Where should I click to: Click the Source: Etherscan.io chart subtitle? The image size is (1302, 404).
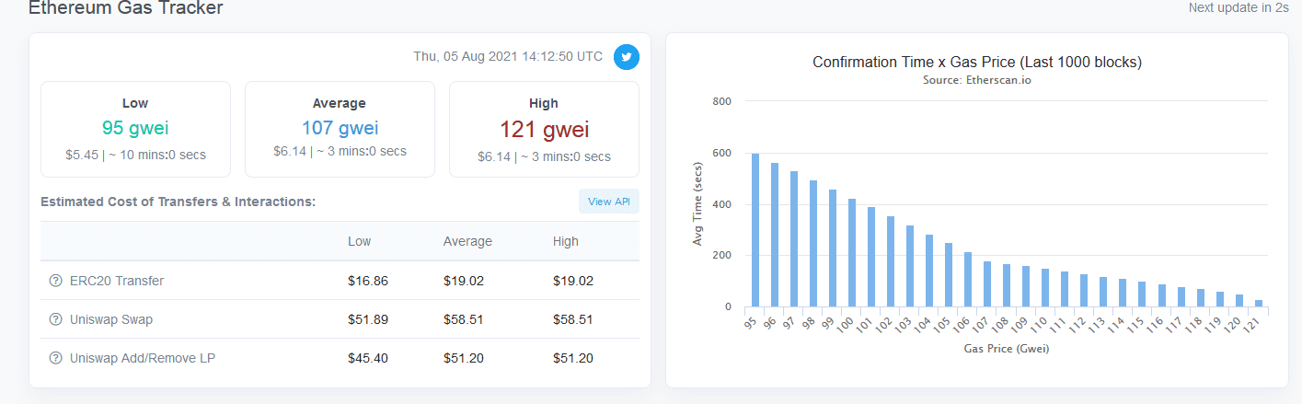click(x=976, y=80)
